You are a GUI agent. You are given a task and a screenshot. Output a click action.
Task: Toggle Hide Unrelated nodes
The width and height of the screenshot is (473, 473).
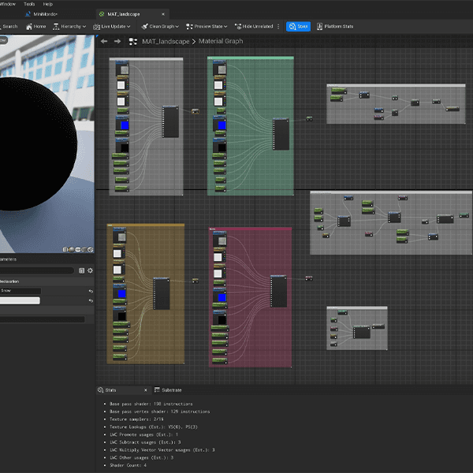coord(253,26)
